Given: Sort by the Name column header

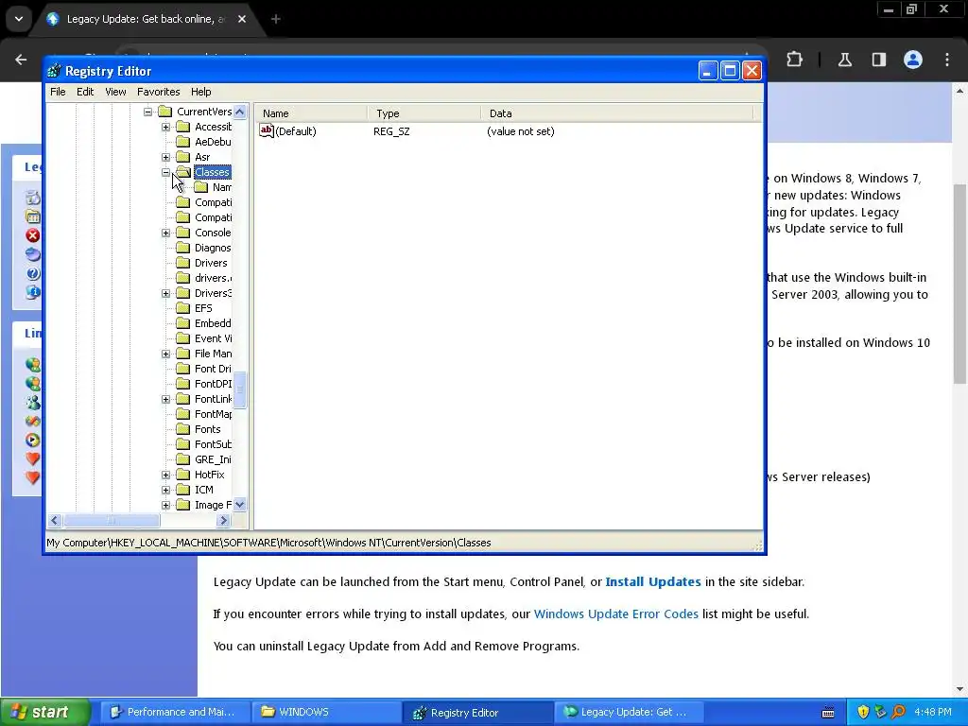Looking at the screenshot, I should 312,113.
